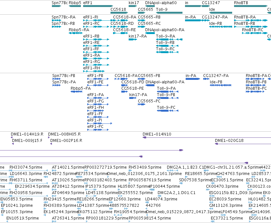
Task: Select EST AT14021.5prime
Action: click(x=68, y=167)
